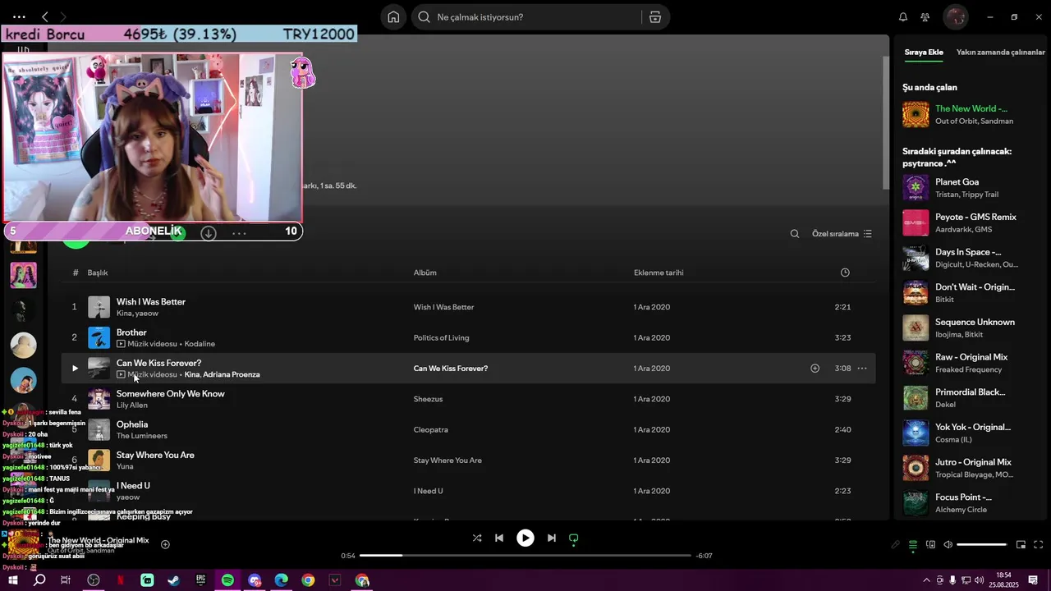Select 'Stay Where You Are' track title
The height and width of the screenshot is (591, 1051).
click(x=155, y=455)
